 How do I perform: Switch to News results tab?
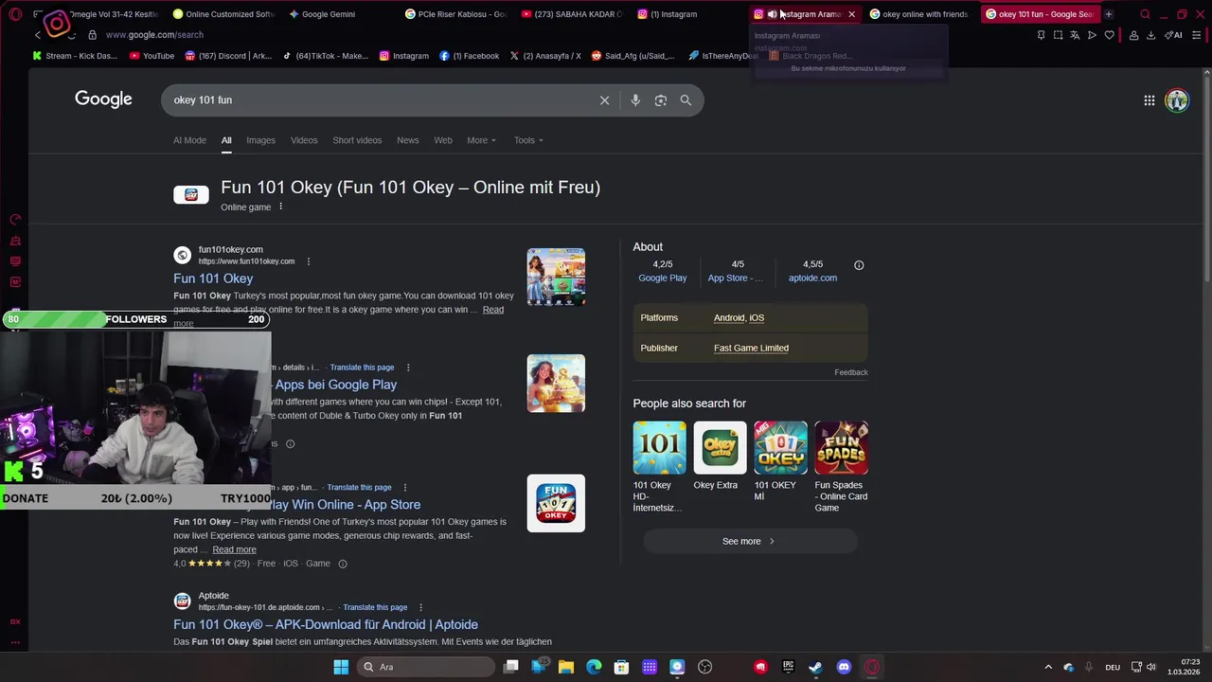click(407, 140)
